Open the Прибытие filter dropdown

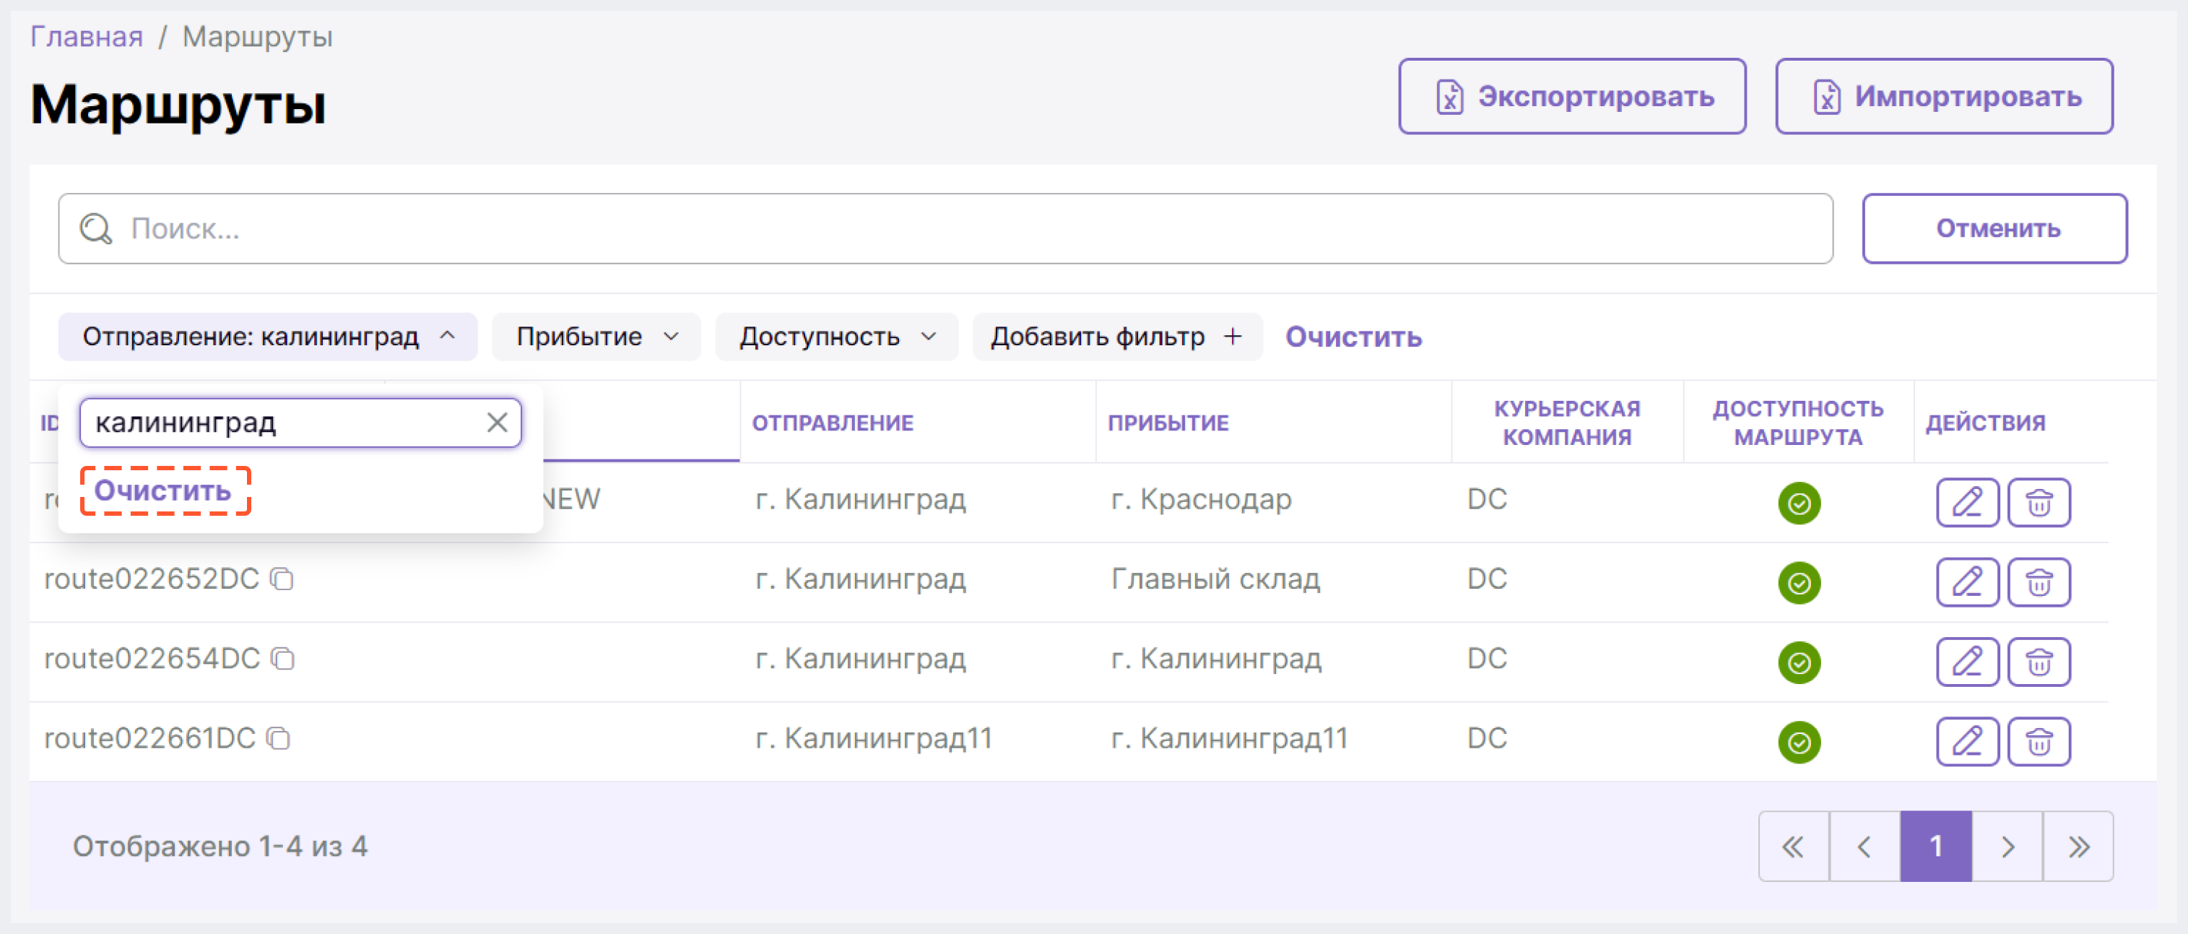pos(596,337)
